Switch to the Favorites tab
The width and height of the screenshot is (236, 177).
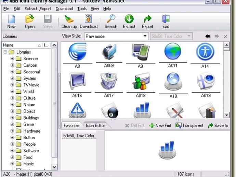(71, 125)
